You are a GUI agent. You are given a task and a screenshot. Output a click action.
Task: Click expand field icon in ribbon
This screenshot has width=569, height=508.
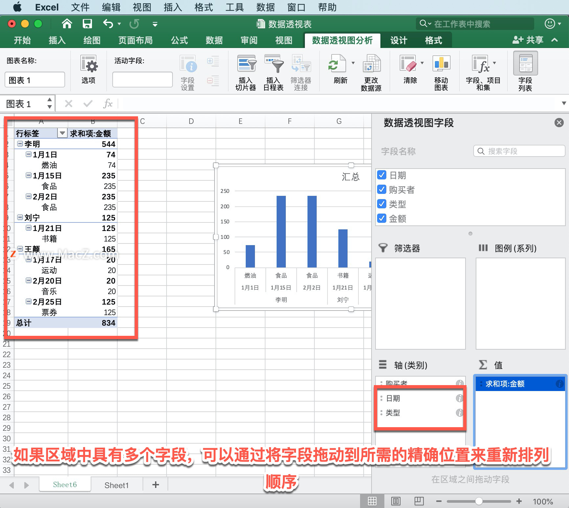click(213, 61)
